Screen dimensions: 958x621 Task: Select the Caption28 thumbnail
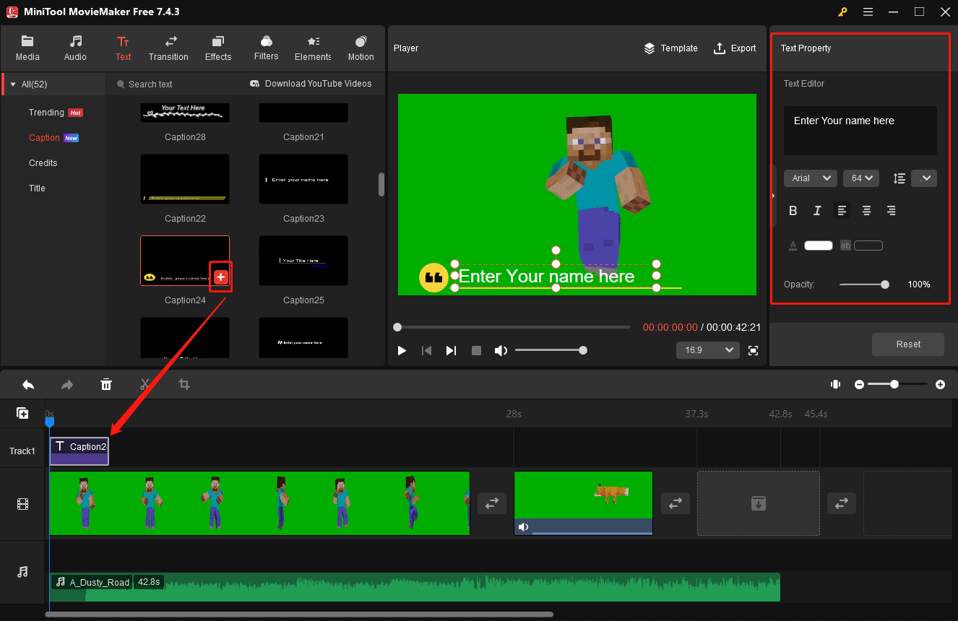[185, 112]
